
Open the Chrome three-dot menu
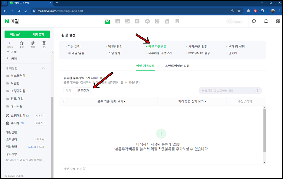click(280, 11)
